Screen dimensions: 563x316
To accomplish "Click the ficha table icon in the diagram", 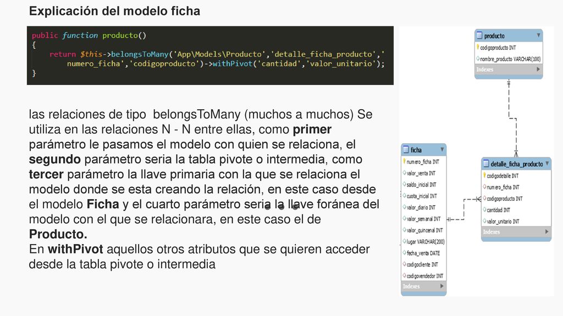I will click(x=406, y=149).
